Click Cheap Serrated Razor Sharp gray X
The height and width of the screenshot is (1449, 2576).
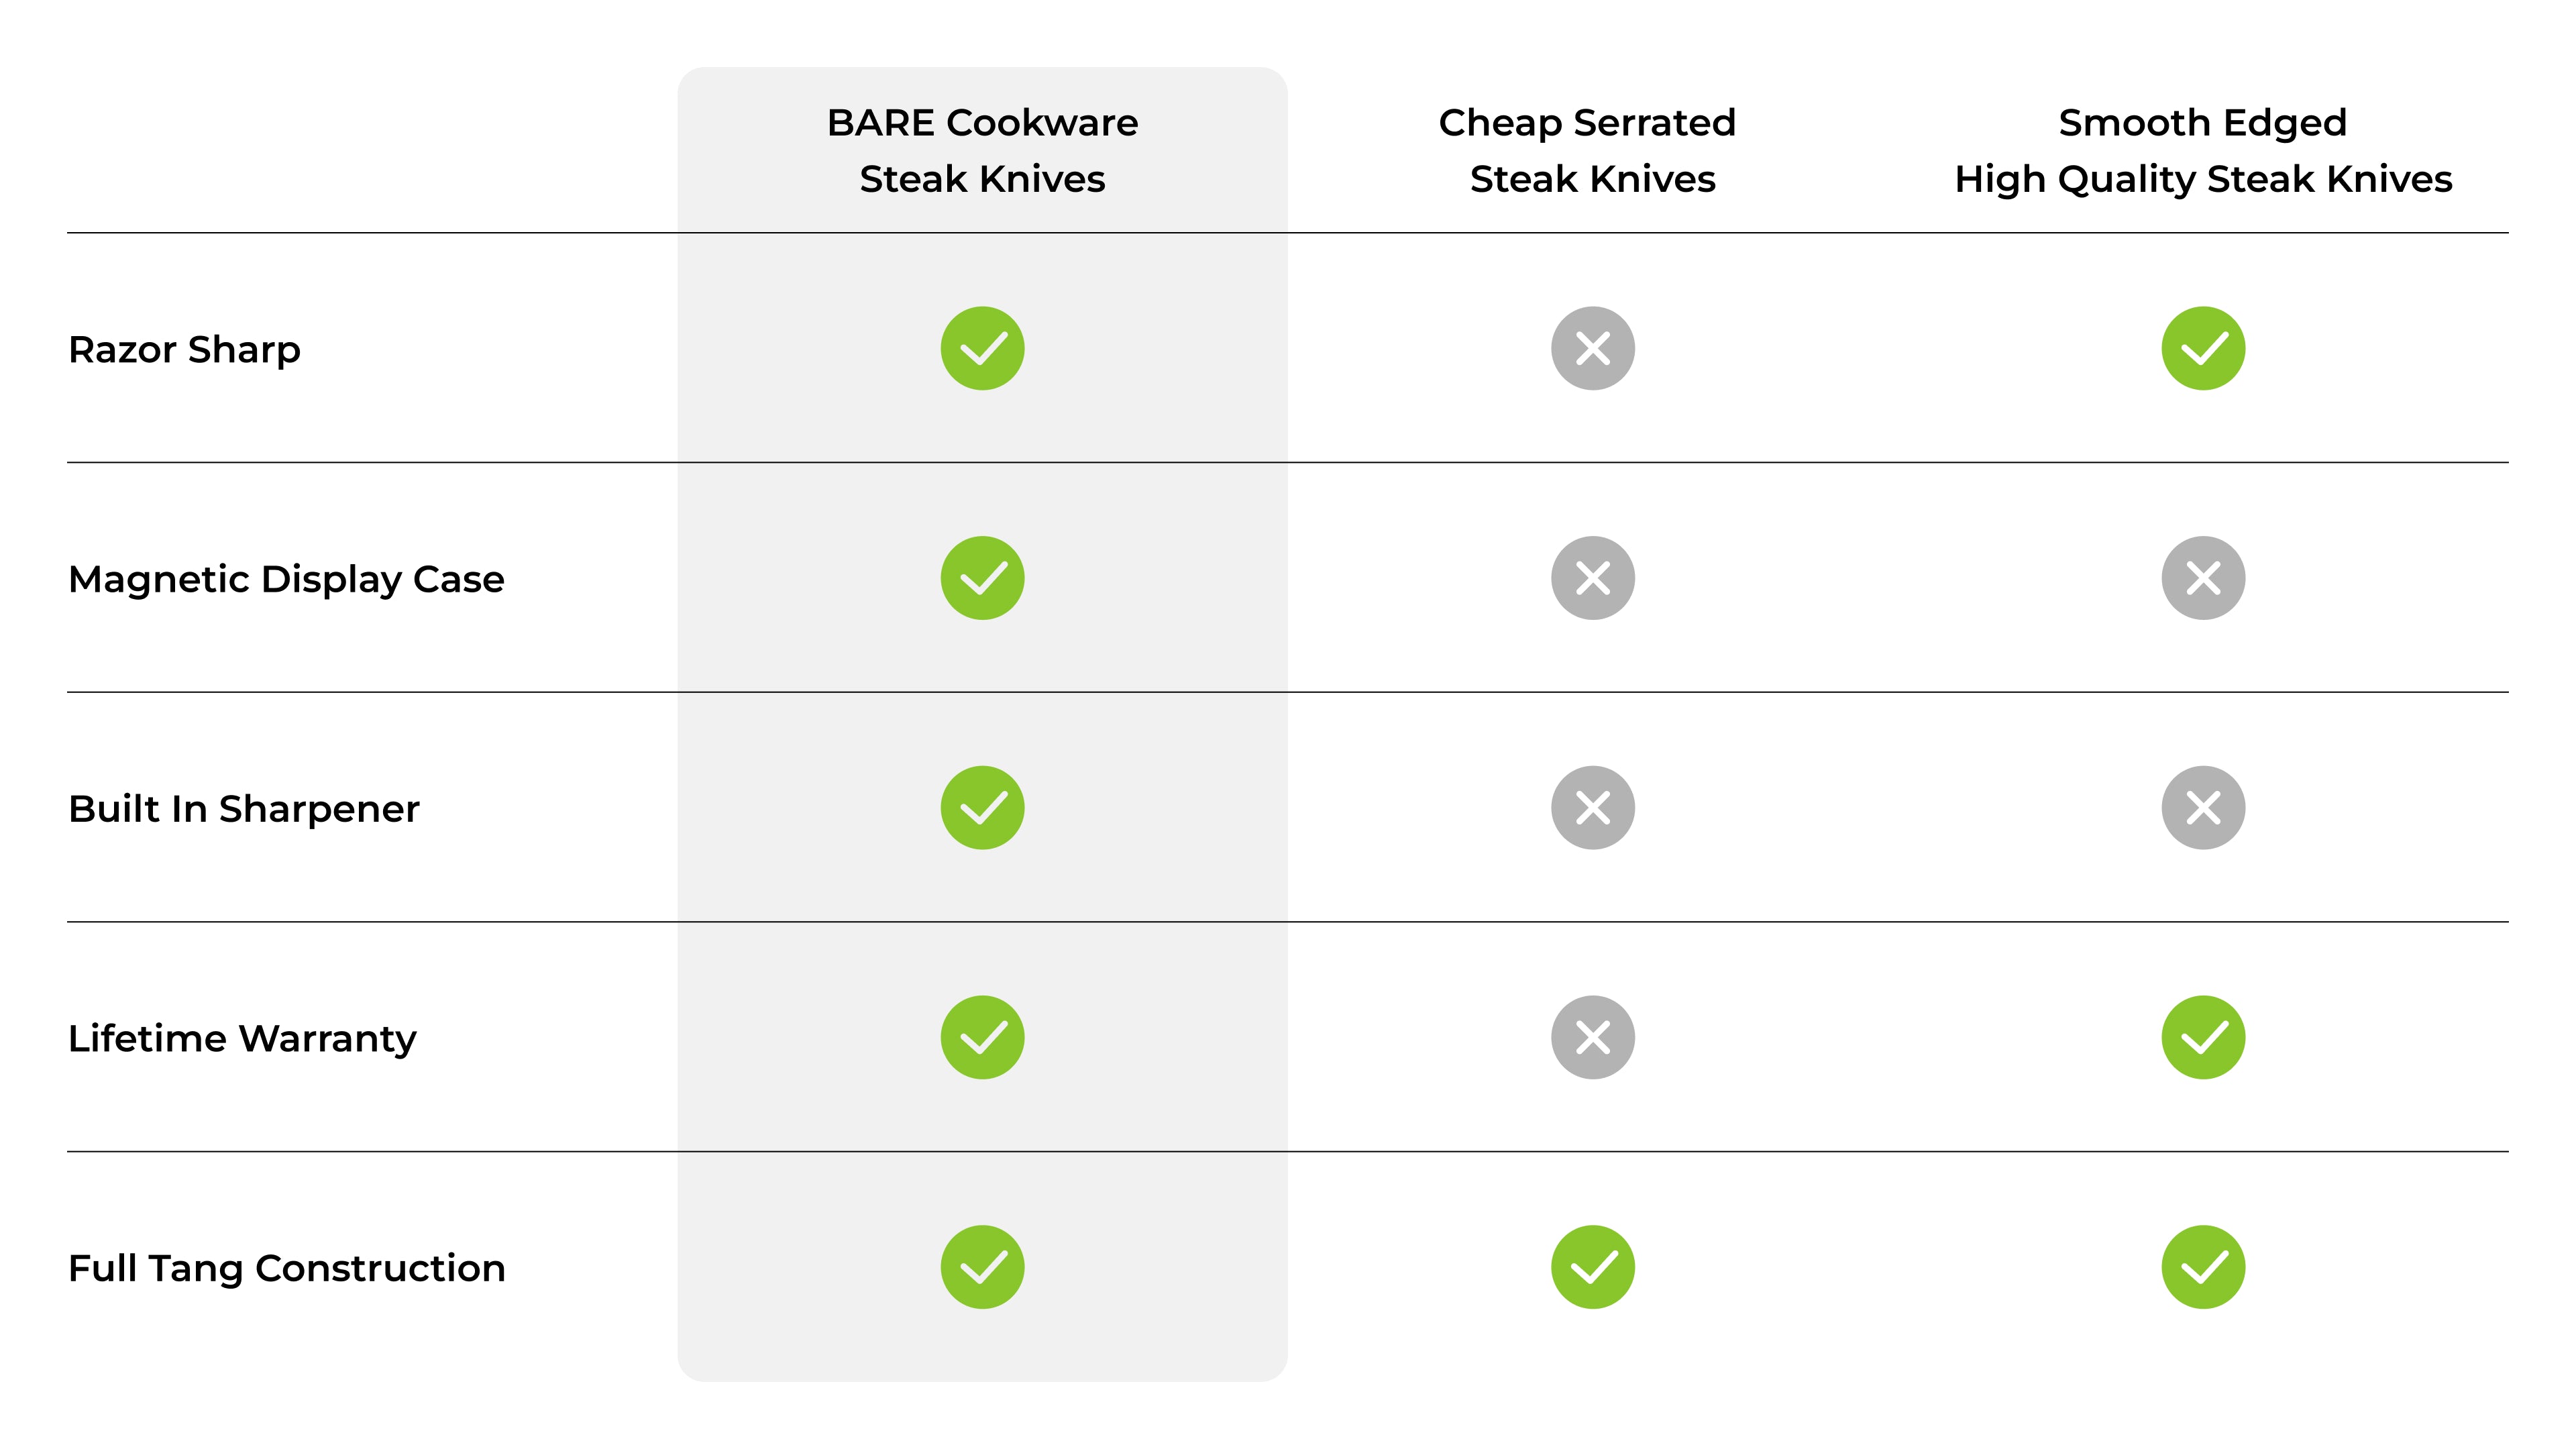tap(1592, 348)
